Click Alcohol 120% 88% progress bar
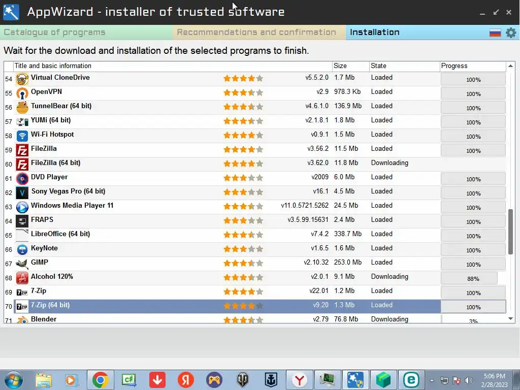 [x=469, y=279]
